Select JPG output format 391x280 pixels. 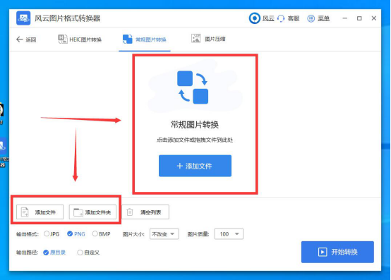tap(52, 234)
